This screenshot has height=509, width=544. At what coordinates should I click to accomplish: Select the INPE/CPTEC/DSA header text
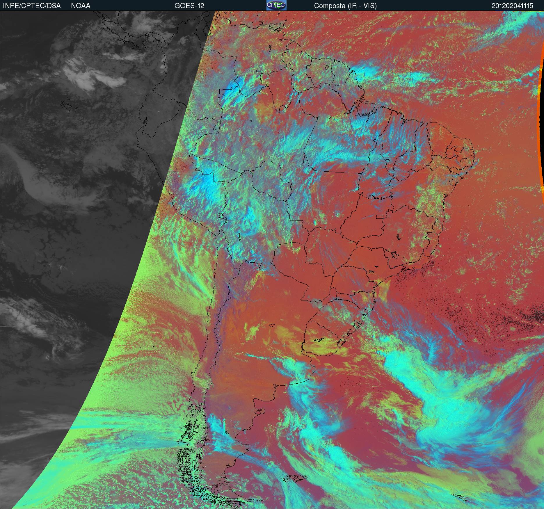coord(32,6)
